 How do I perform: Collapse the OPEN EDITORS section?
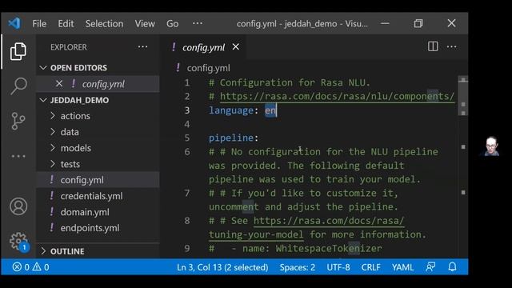[x=78, y=67]
